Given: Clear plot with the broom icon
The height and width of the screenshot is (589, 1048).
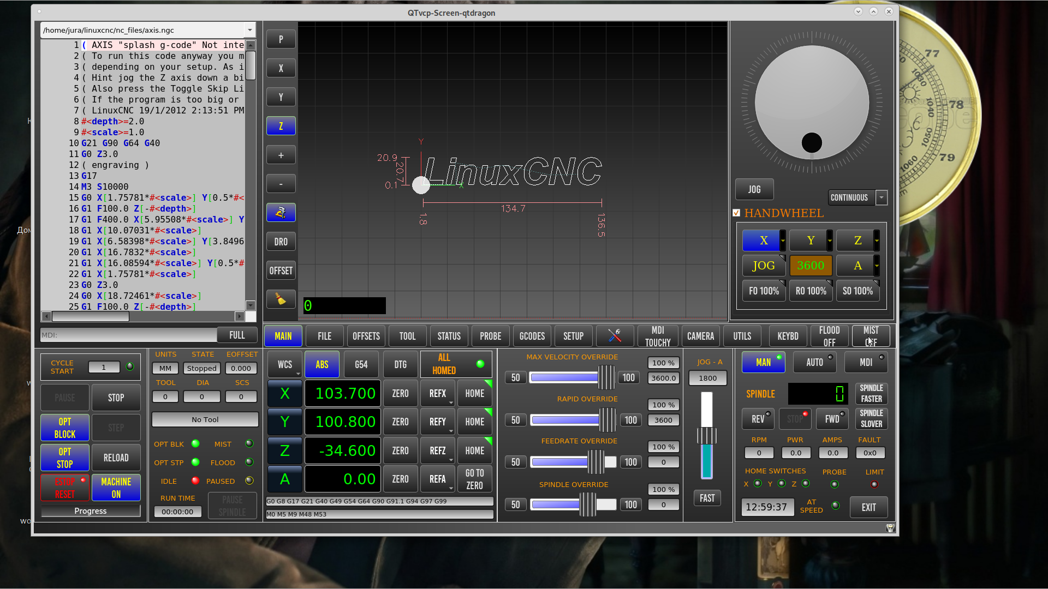Looking at the screenshot, I should tap(281, 299).
